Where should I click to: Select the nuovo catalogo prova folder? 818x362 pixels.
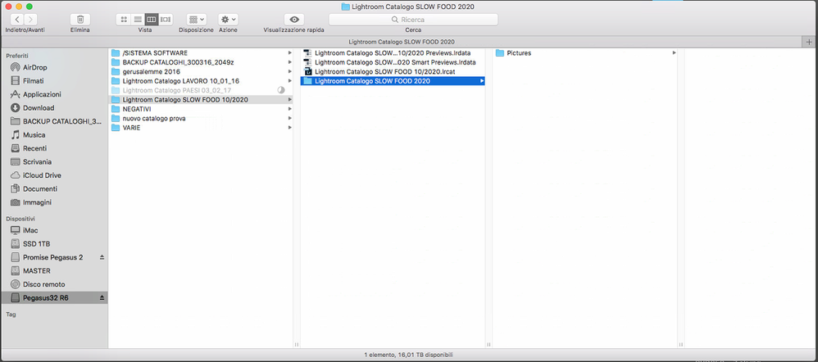(x=201, y=119)
